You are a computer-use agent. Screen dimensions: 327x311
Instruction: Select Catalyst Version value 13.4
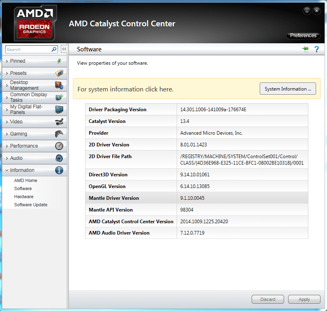(184, 121)
